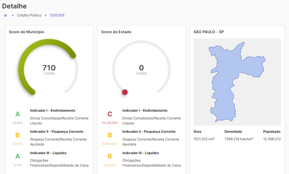Click the yellow B grade for municipality Poupança Corrente
This screenshot has height=174, width=289.
point(18,135)
